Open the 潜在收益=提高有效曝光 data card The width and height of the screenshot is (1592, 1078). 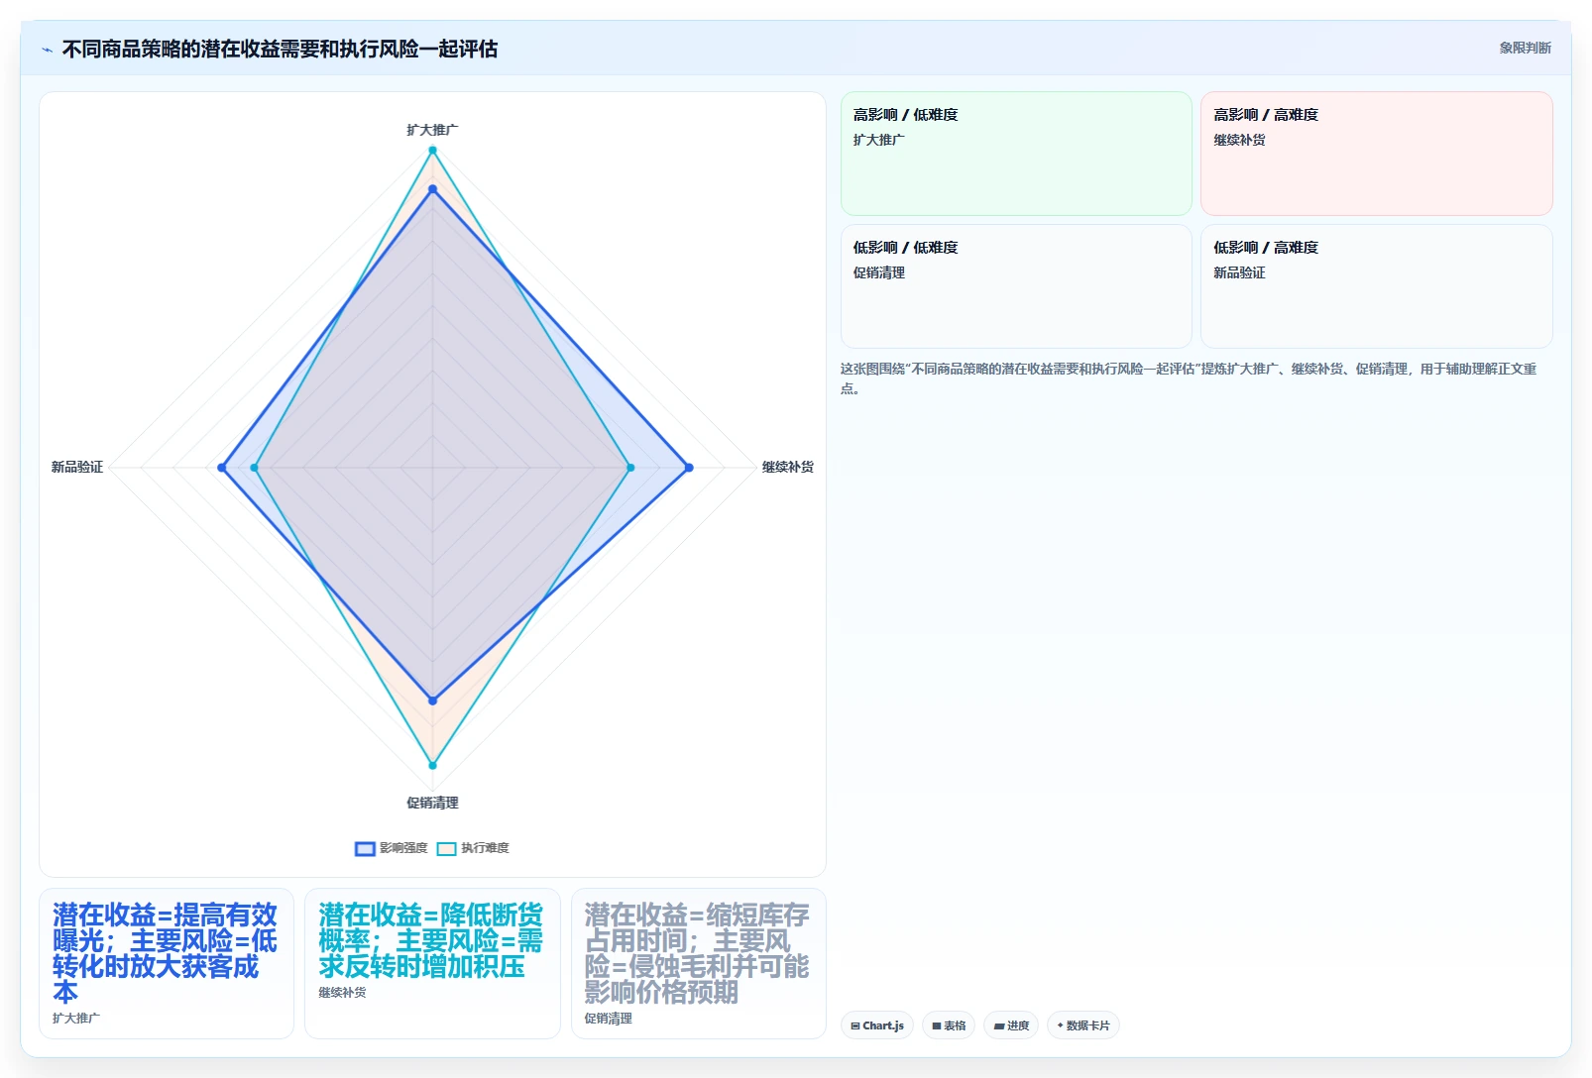pos(167,963)
